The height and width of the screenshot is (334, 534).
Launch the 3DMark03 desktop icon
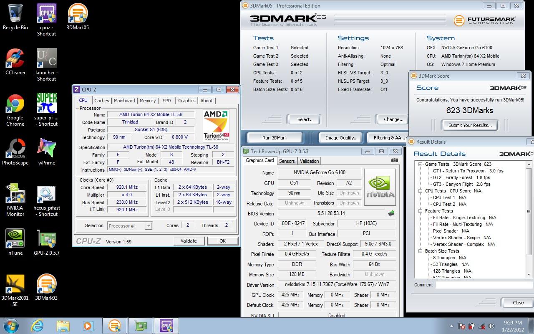(46, 287)
